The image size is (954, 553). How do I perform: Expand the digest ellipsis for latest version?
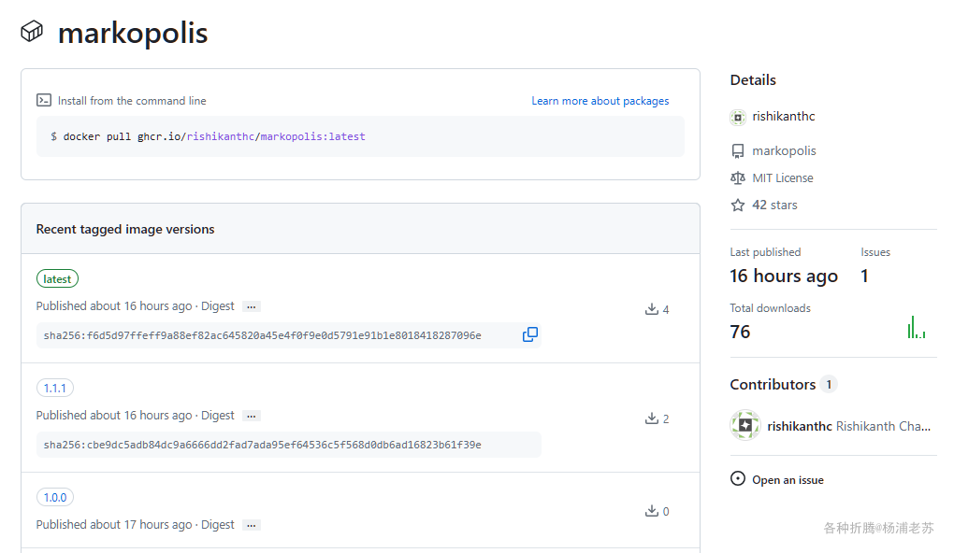[251, 306]
